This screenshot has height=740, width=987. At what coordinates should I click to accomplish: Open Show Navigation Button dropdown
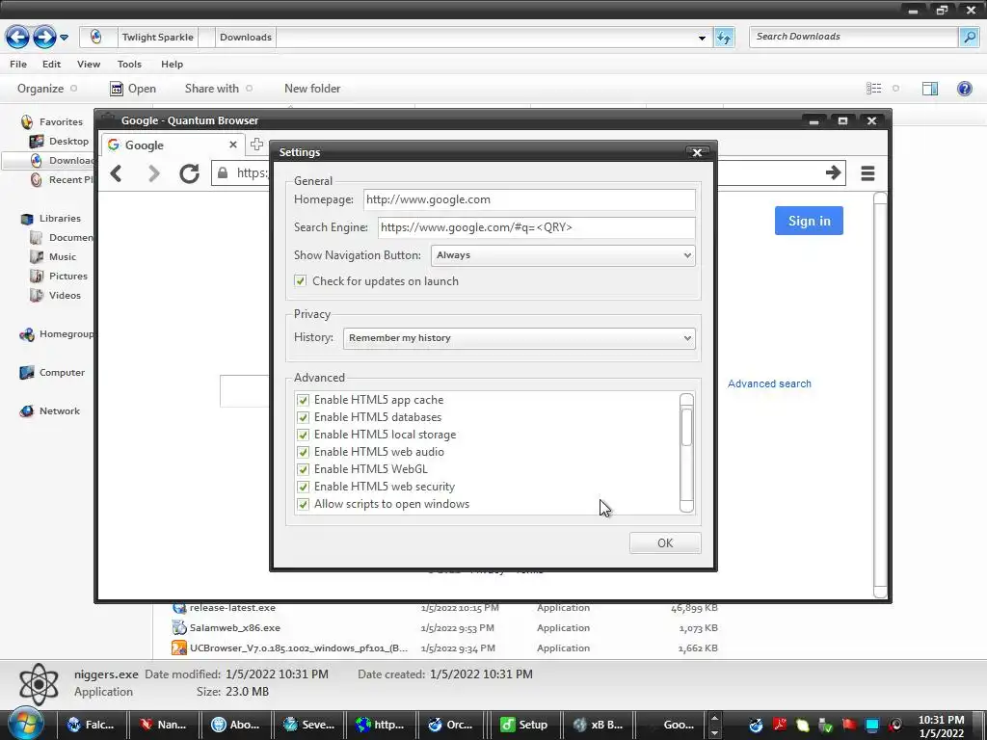pos(563,254)
